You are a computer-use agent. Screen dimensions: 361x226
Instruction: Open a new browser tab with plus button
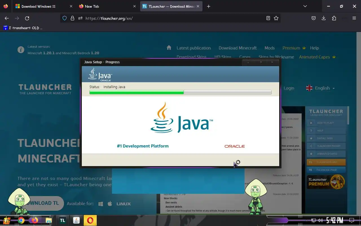[x=208, y=6]
